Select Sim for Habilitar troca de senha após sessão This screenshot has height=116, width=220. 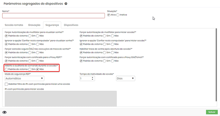click(x=105, y=53)
